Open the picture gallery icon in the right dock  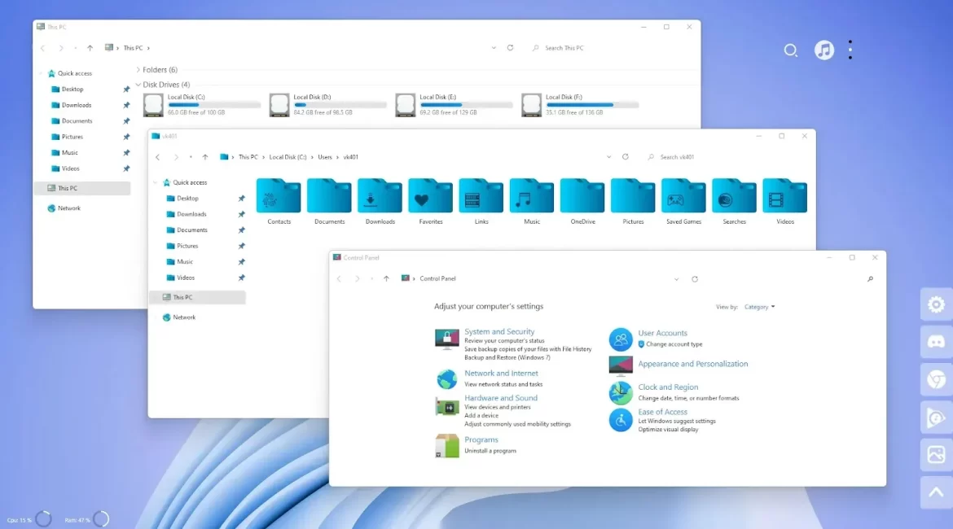point(936,454)
